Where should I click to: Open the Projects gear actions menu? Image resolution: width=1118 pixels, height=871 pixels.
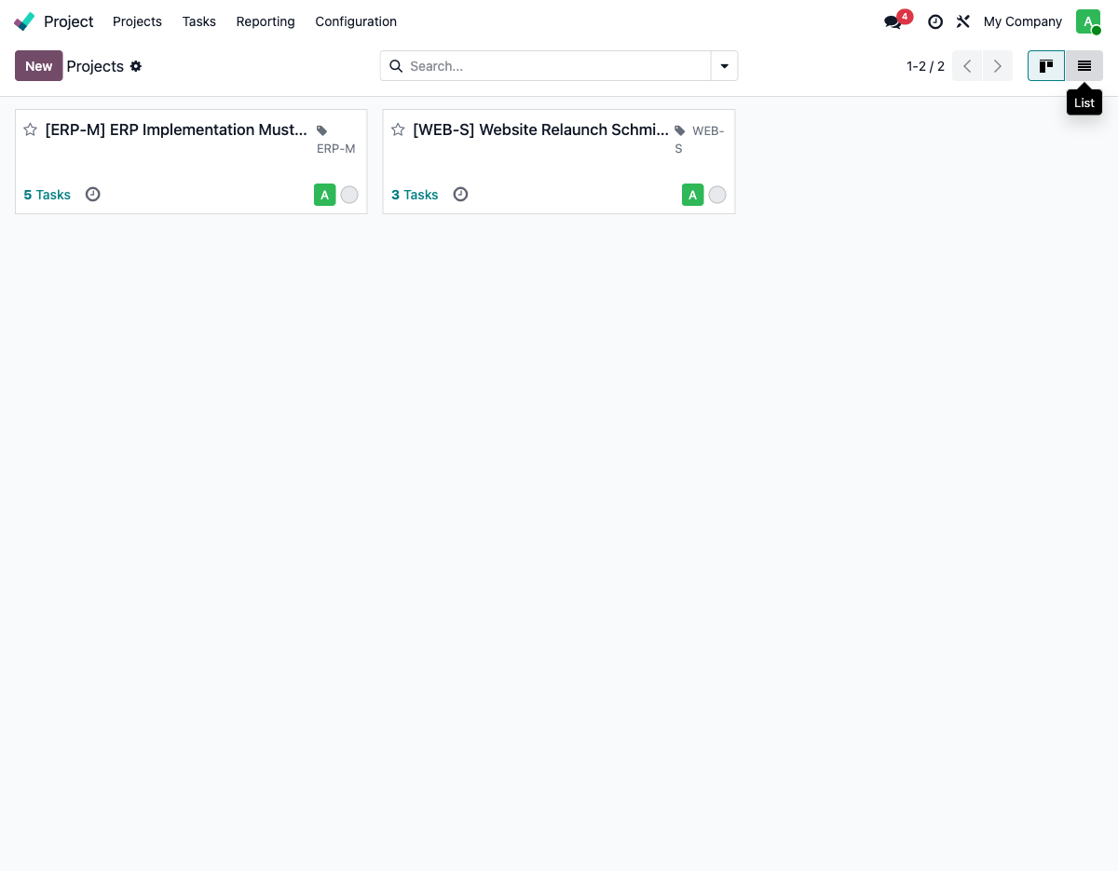(136, 66)
